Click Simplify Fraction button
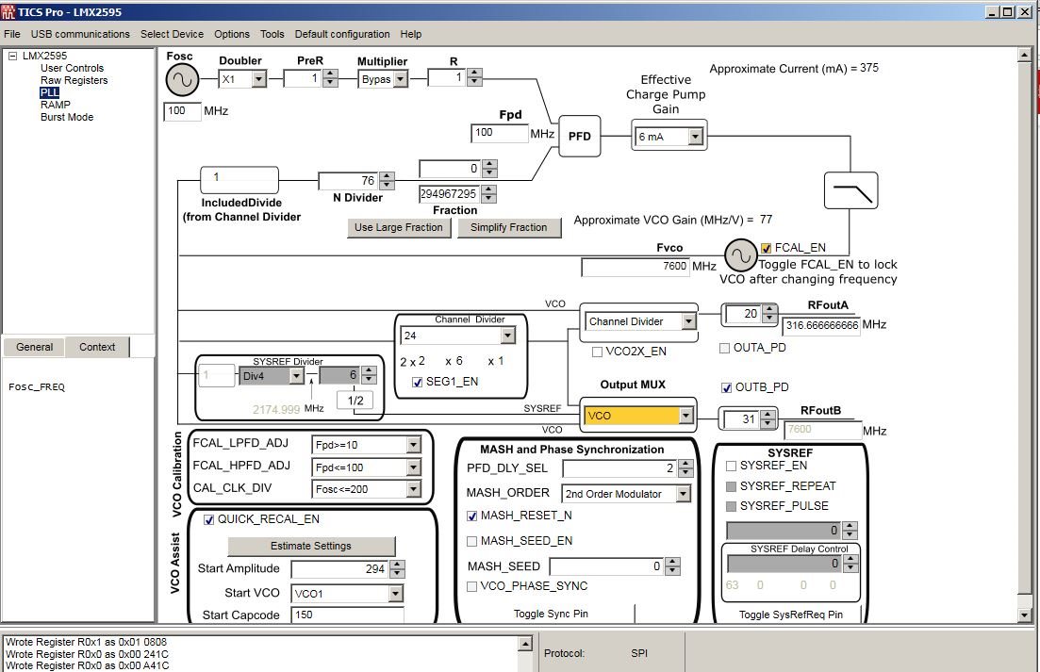 click(x=509, y=227)
